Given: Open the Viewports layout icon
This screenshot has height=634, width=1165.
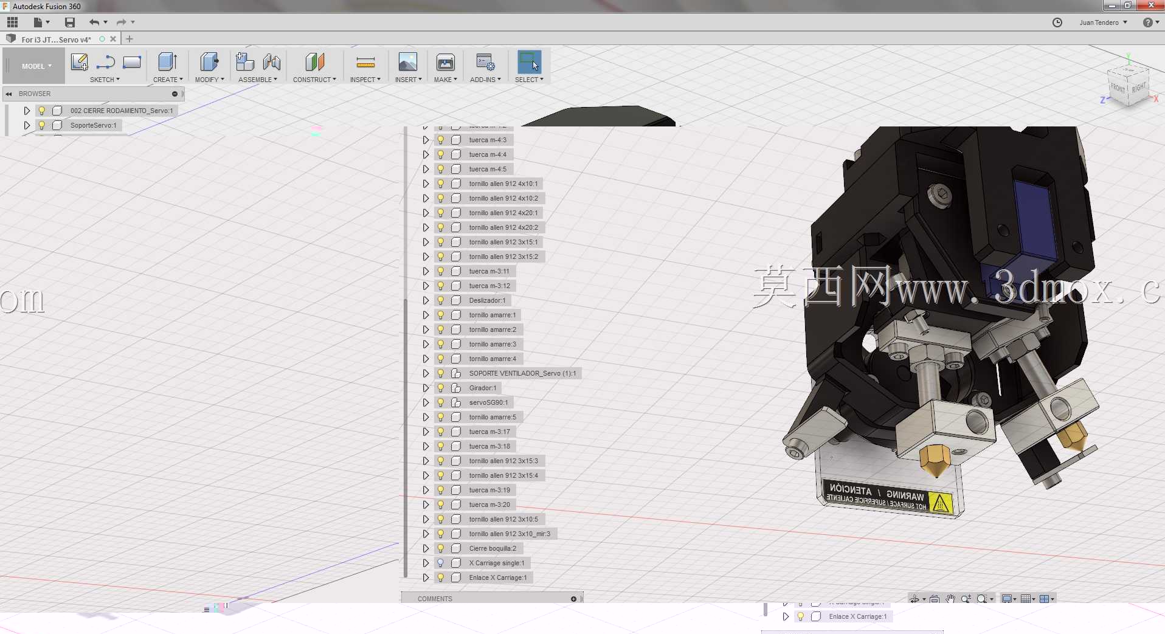Looking at the screenshot, I should point(1045,599).
